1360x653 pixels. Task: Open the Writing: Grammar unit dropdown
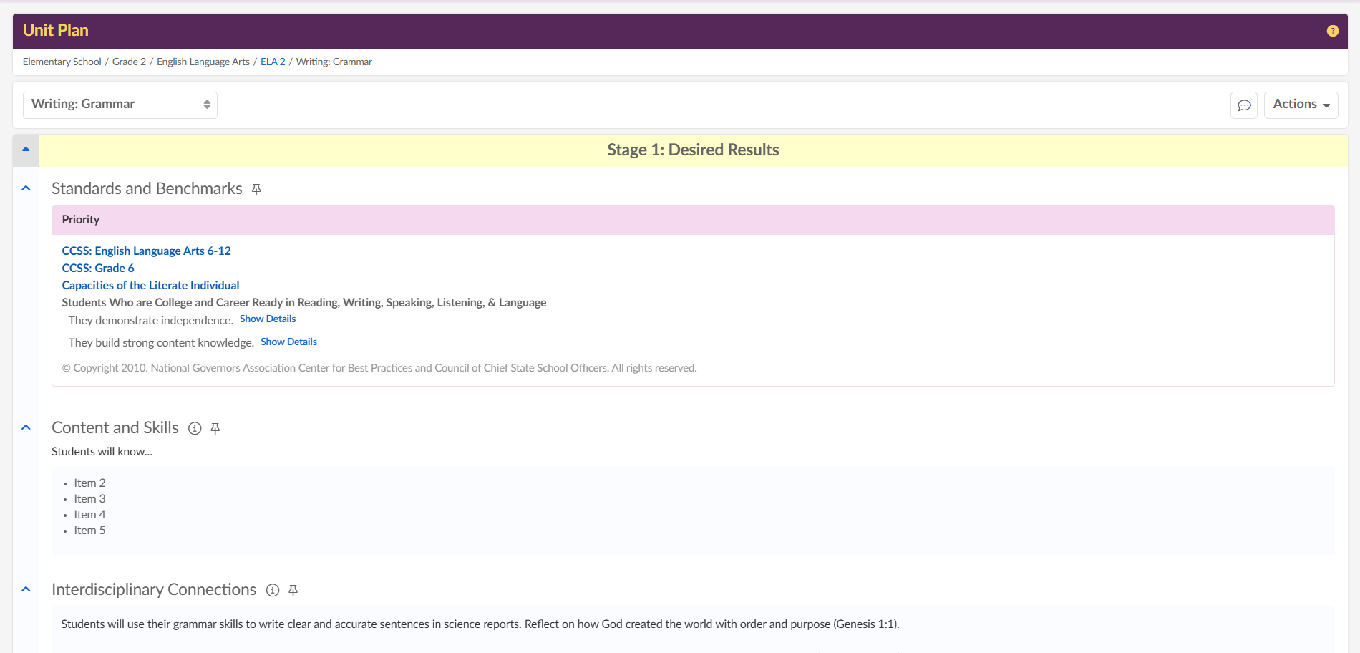[x=120, y=105]
